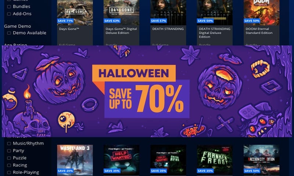Check the Bundles filter checkbox
This screenshot has width=294, height=176.
point(9,7)
